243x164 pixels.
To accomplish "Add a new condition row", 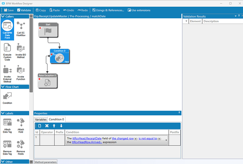I will pyautogui.click(x=39, y=126).
